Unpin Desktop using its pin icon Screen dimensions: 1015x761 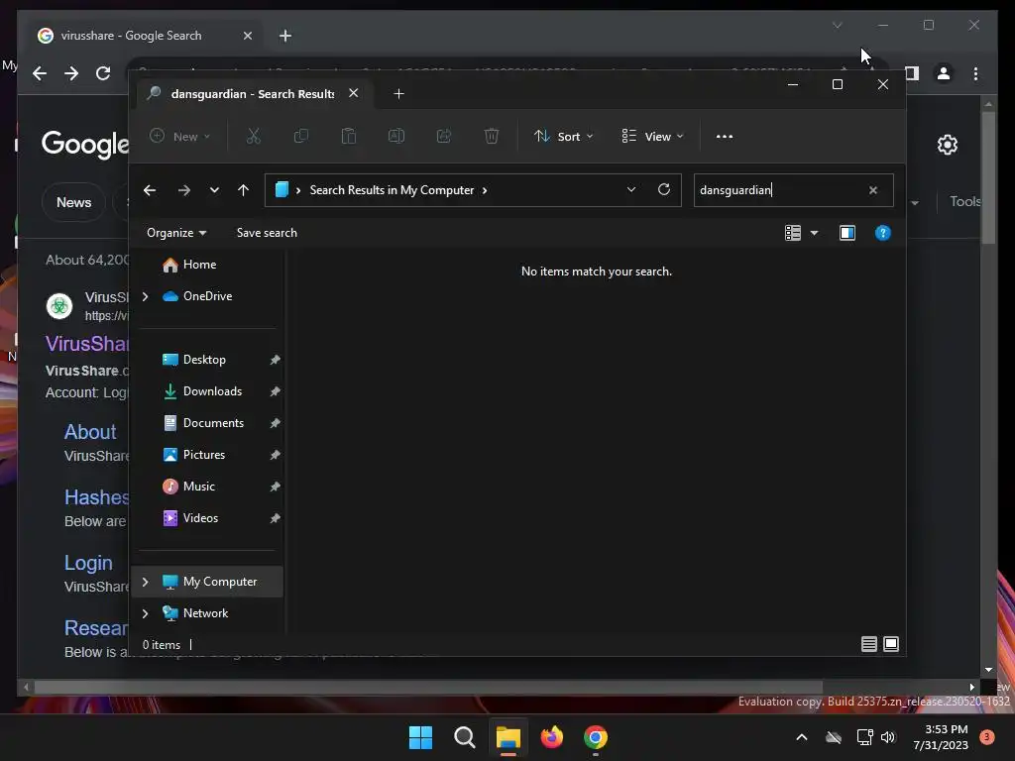coord(276,360)
